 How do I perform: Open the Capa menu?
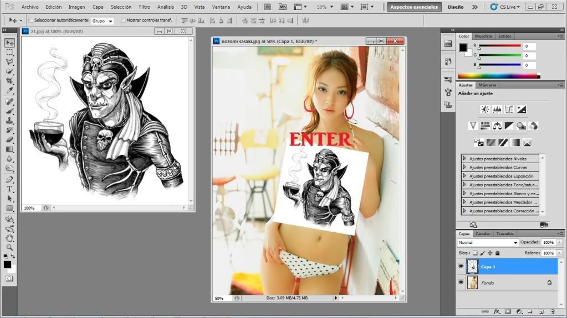pyautogui.click(x=98, y=7)
